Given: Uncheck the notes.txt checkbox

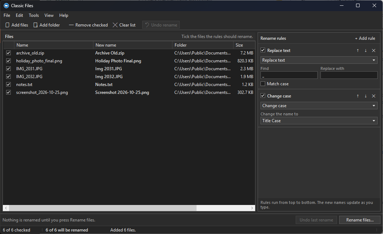Looking at the screenshot, I should click(x=9, y=85).
